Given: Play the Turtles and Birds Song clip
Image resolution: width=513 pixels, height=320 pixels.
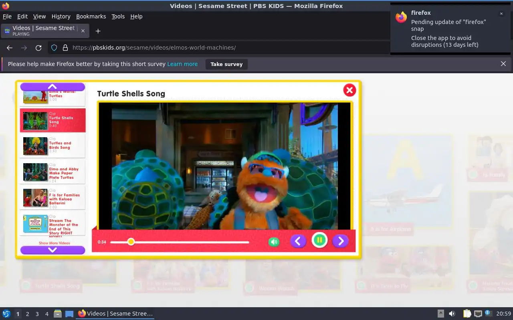Looking at the screenshot, I should (53, 146).
